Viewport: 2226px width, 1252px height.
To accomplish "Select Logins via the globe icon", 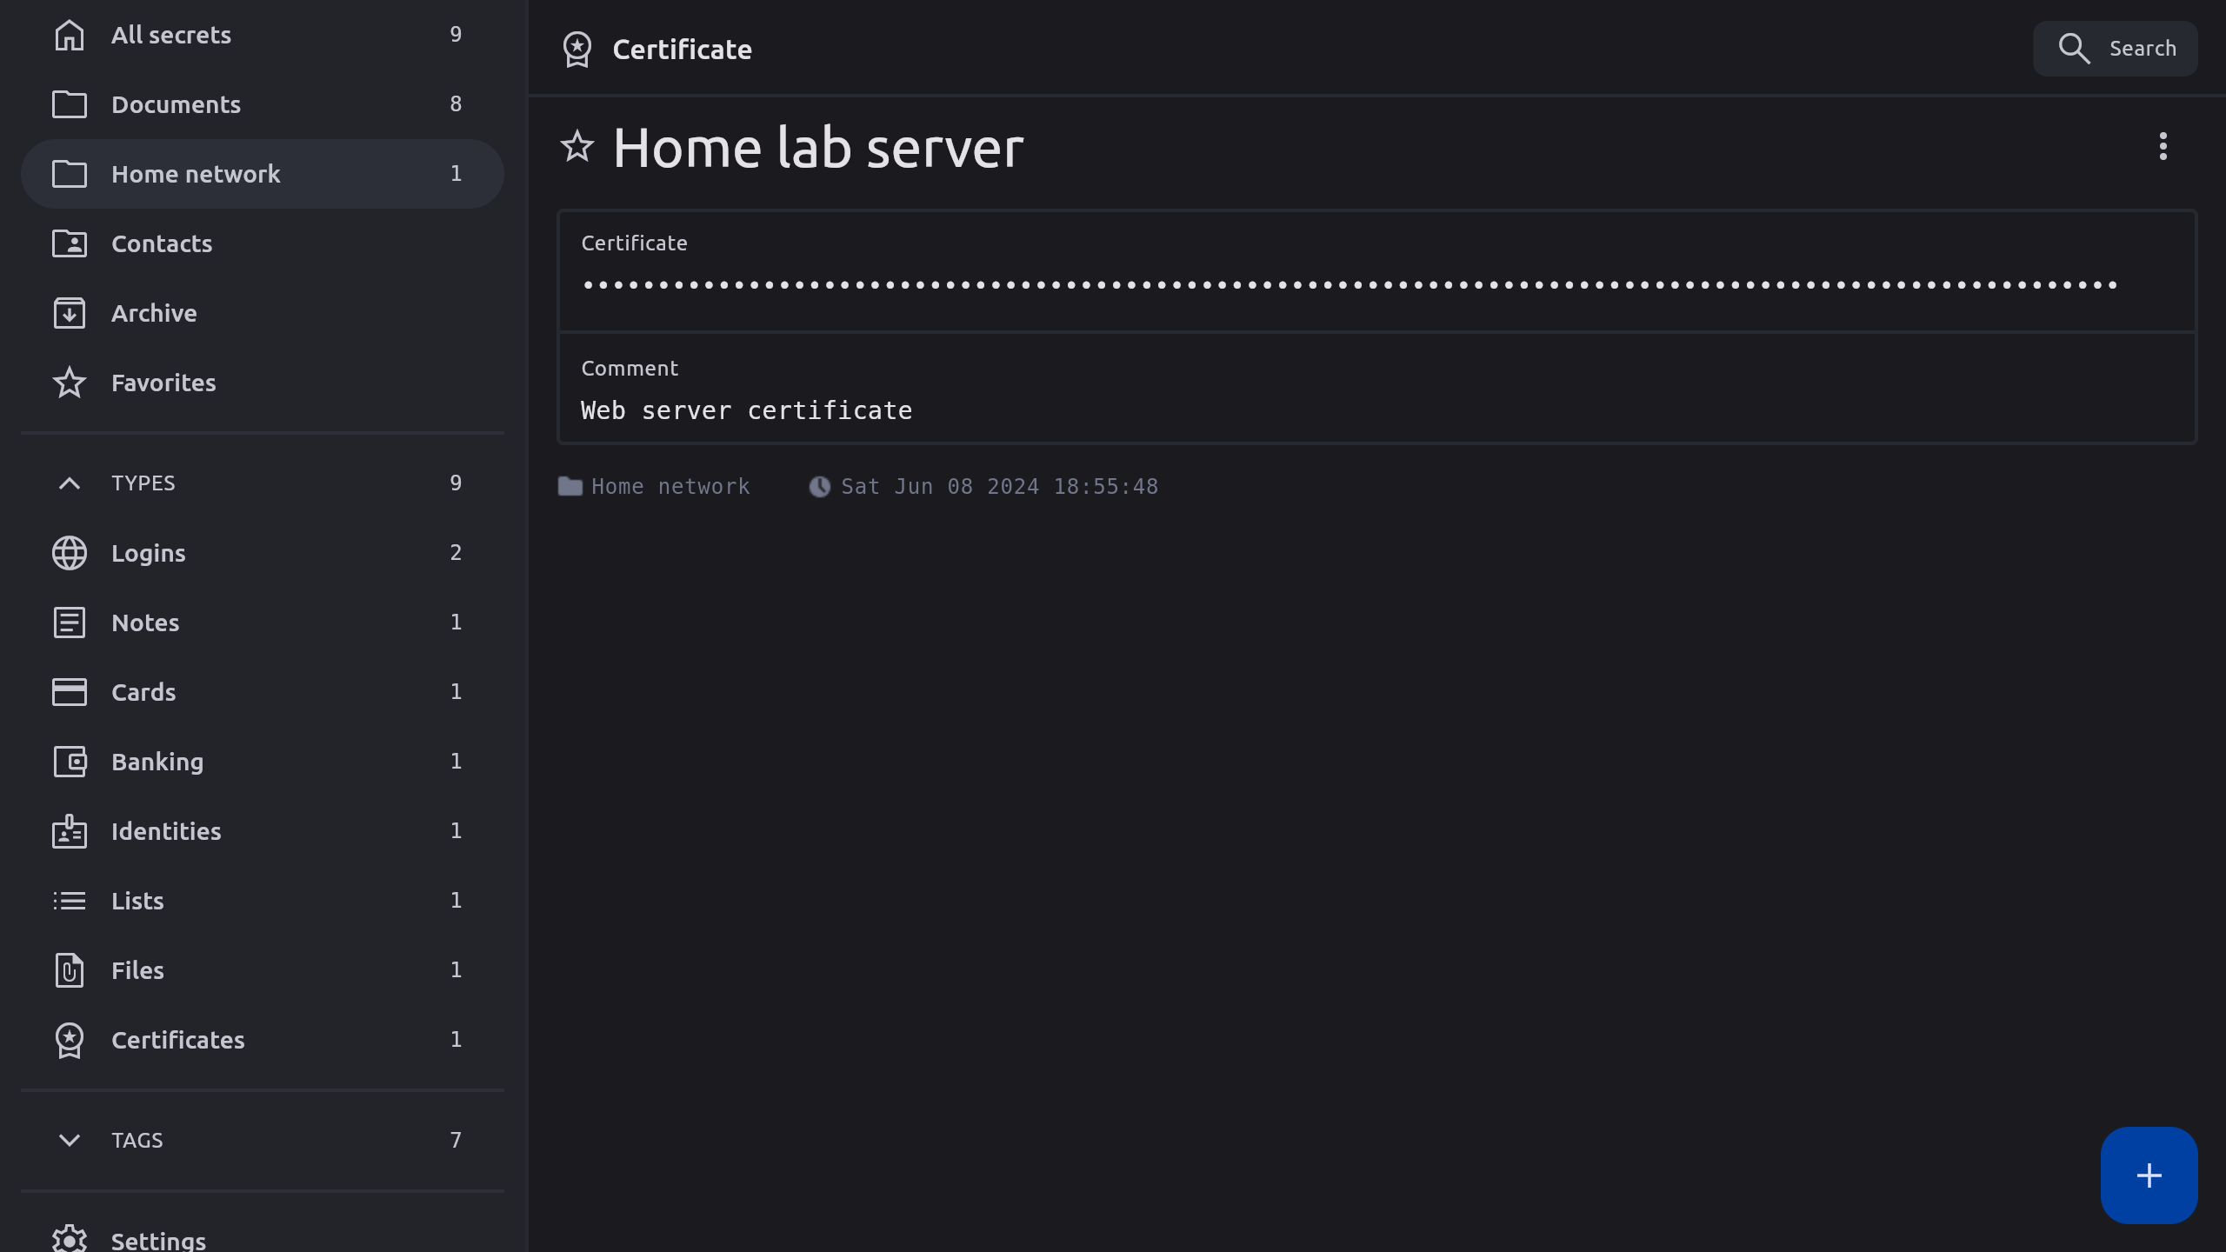I will point(70,553).
